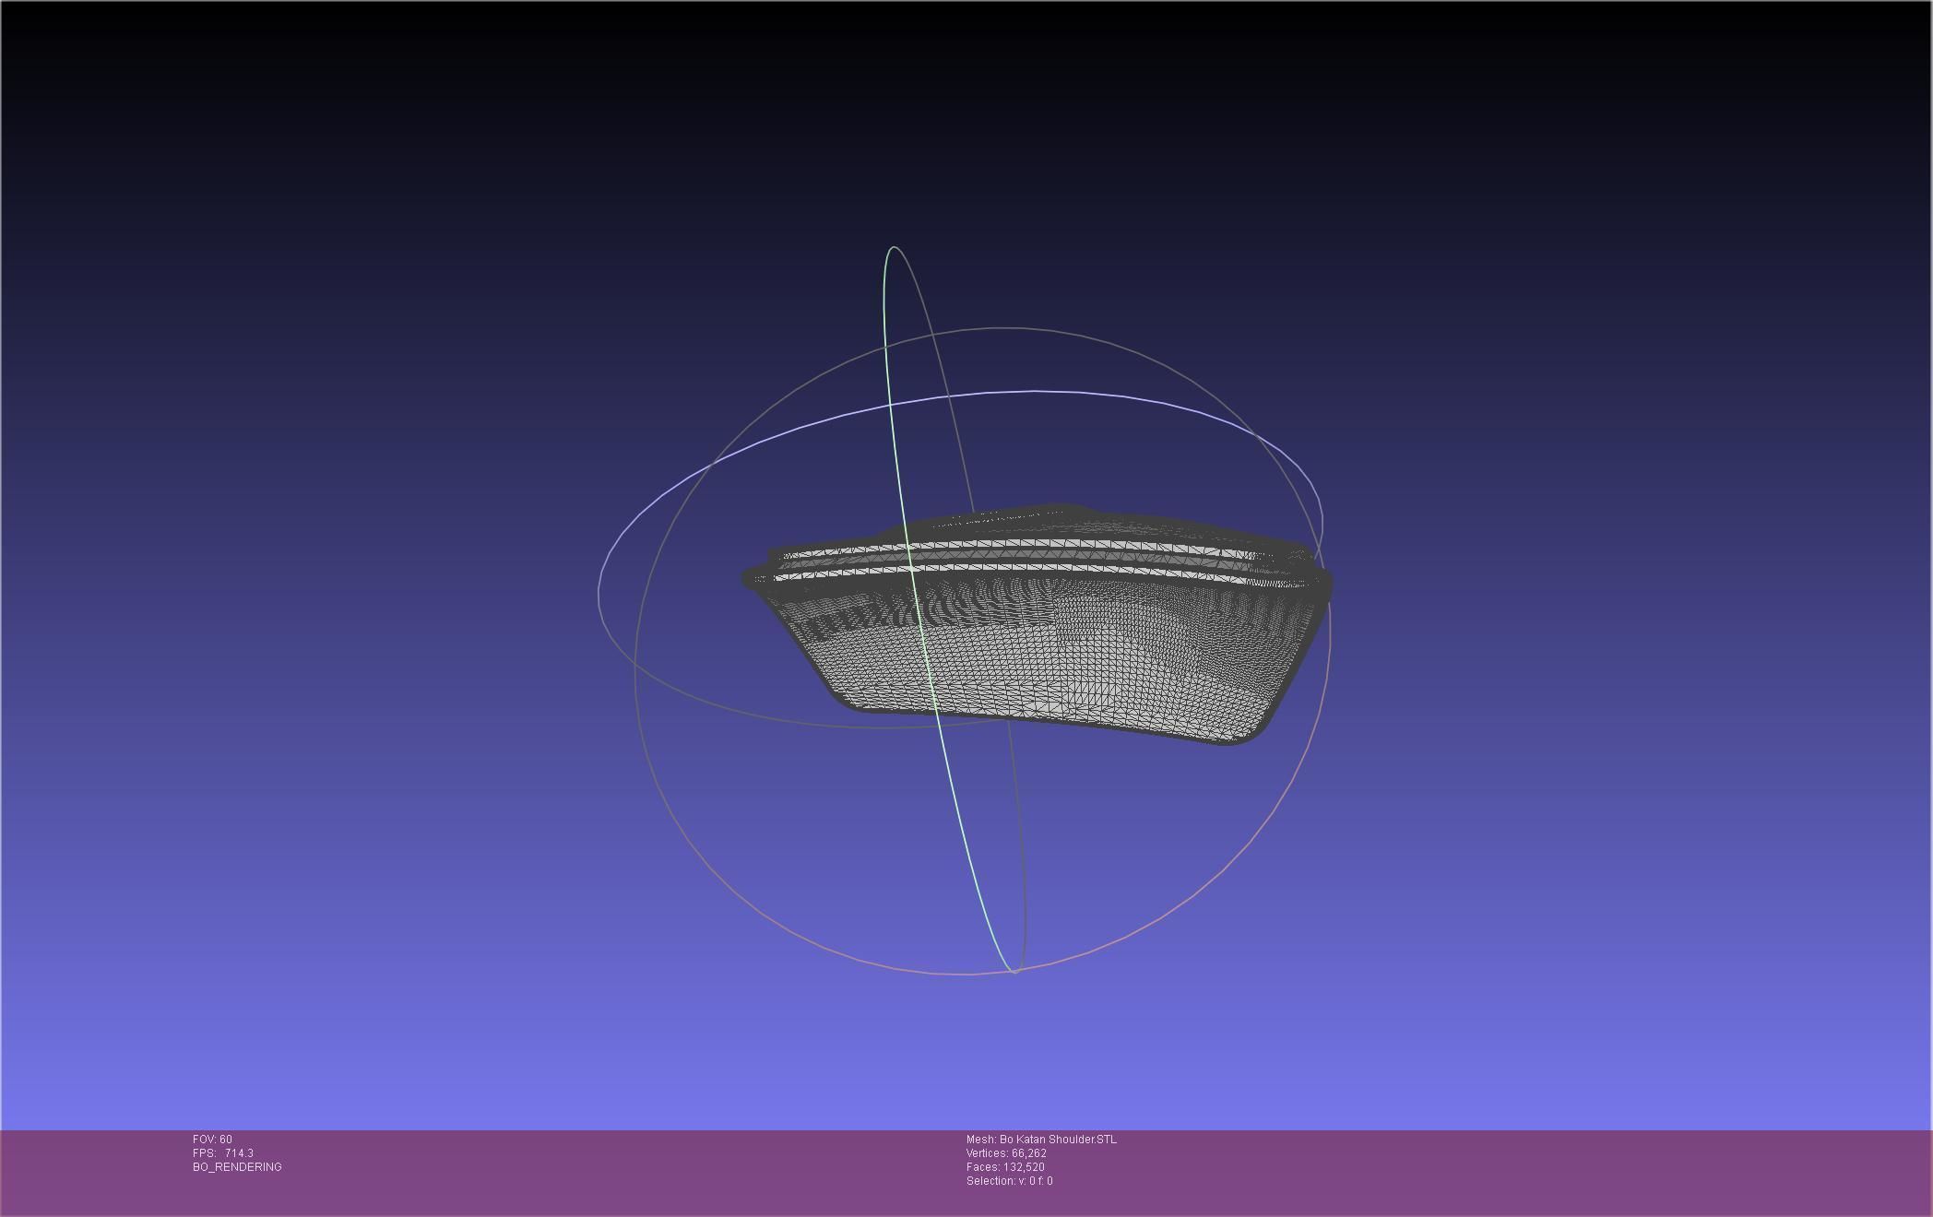This screenshot has height=1217, width=1933.
Task: Click the green vertical trackball ring at its top
Action: 894,247
